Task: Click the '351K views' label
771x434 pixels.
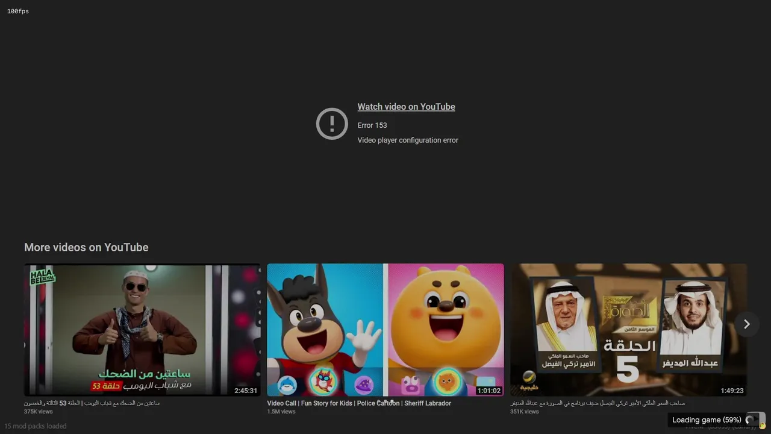Action: pyautogui.click(x=525, y=412)
